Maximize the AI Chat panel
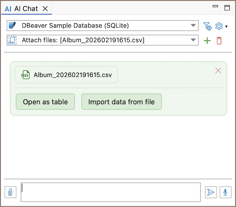Viewport: 236px width, 207px height. [227, 7]
